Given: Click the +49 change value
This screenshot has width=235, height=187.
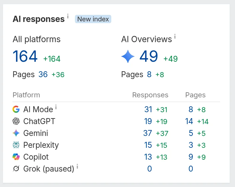Looking at the screenshot, I should coord(170,59).
